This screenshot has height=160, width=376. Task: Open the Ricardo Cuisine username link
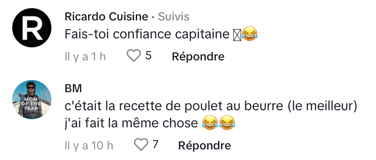[106, 17]
